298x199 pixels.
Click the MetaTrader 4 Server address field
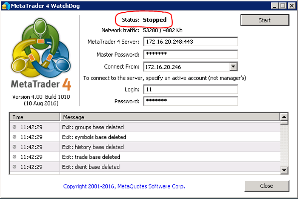pos(191,41)
